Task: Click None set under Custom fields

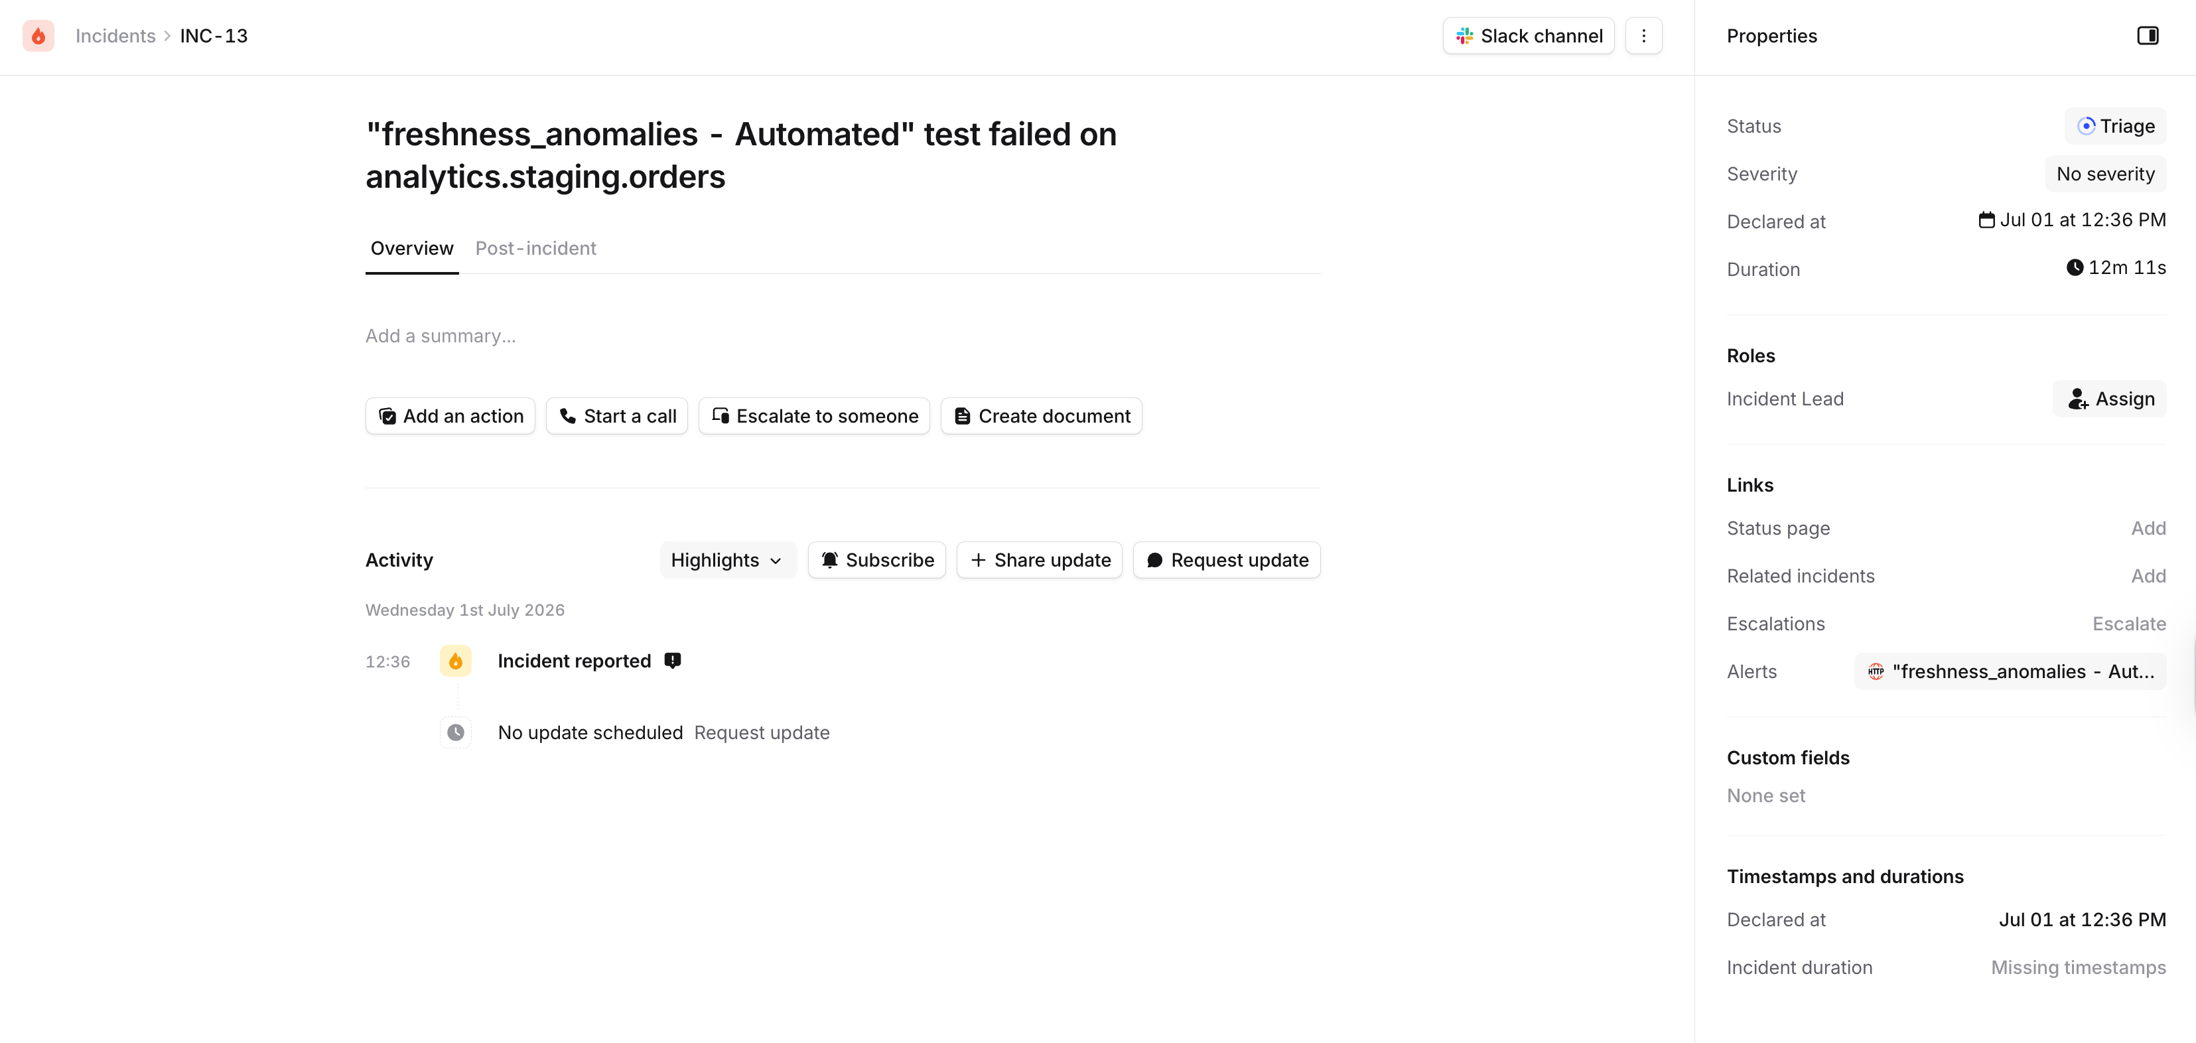Action: point(1765,796)
